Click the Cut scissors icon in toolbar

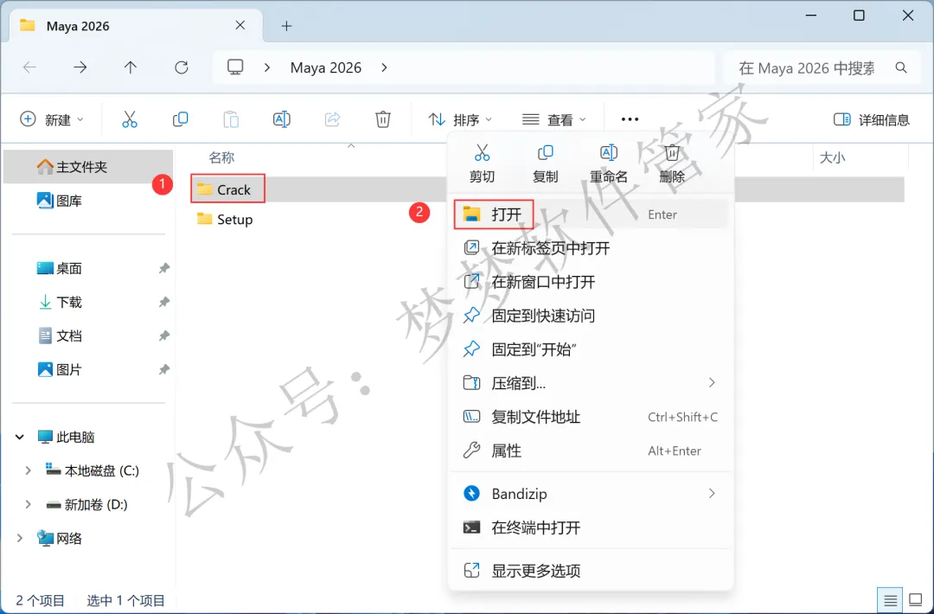coord(129,119)
